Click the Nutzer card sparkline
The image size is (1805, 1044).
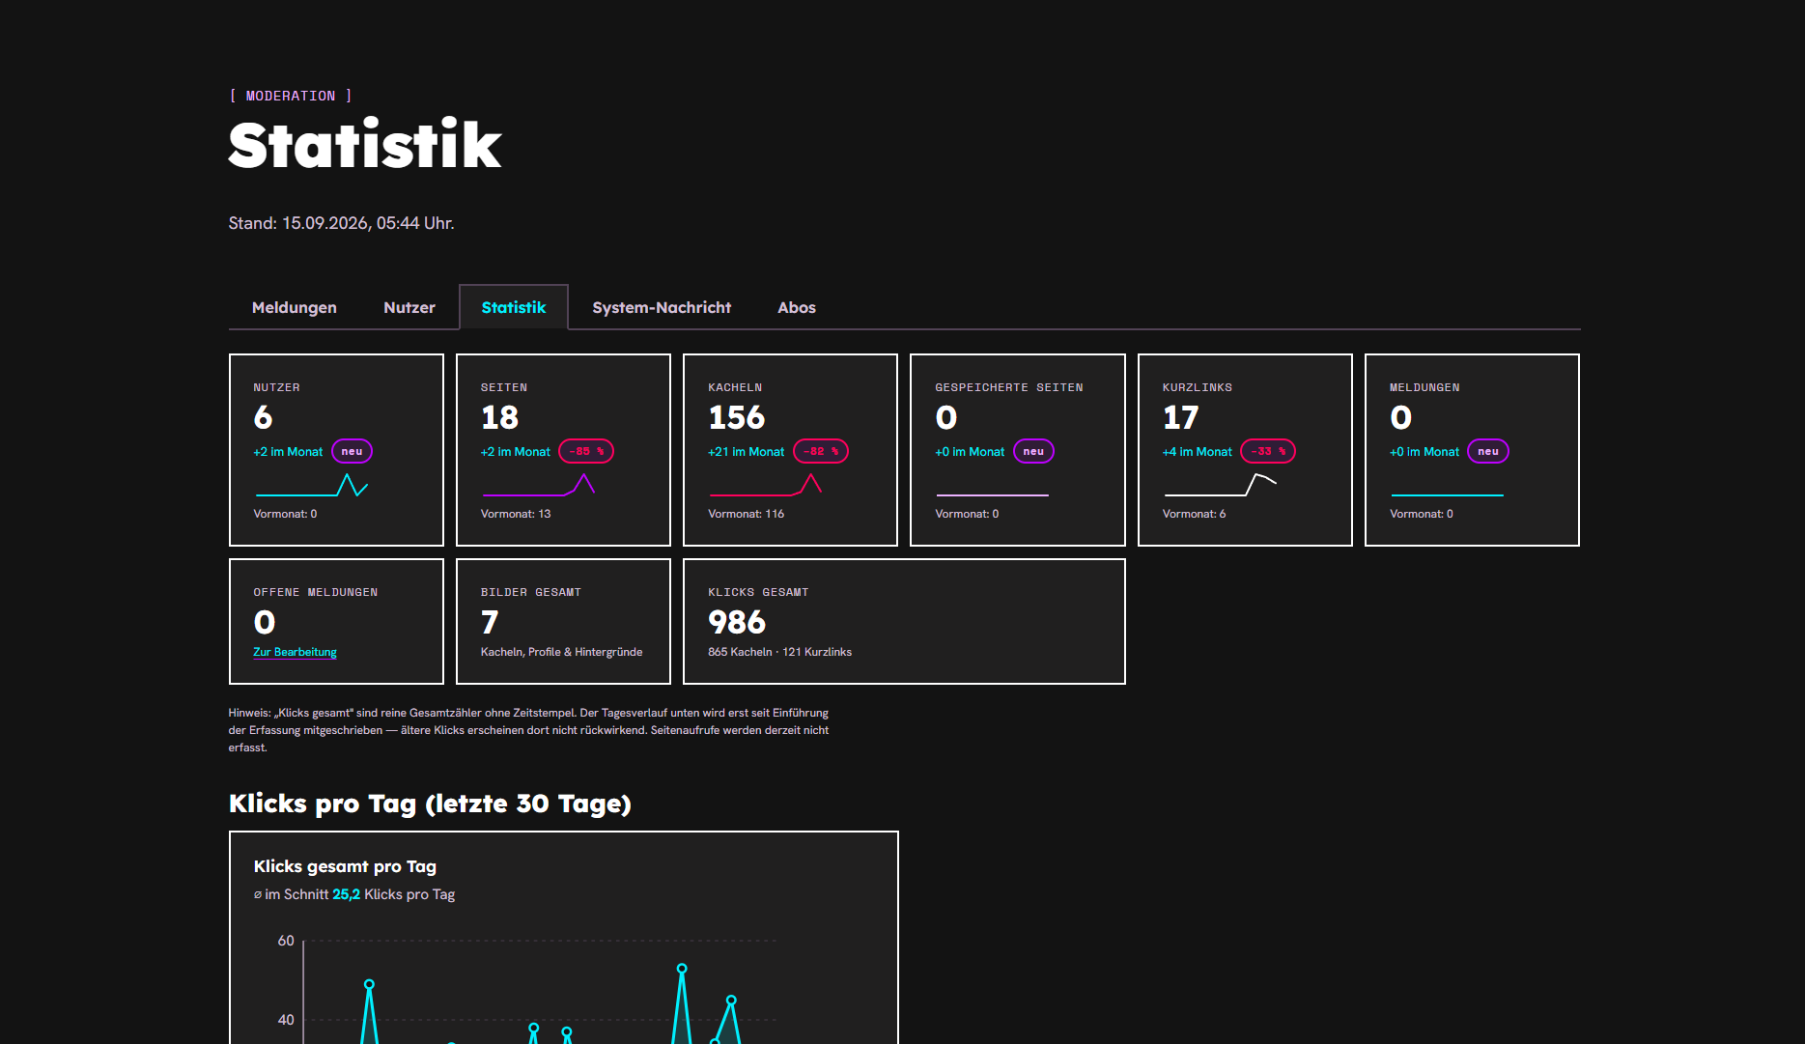(x=311, y=485)
